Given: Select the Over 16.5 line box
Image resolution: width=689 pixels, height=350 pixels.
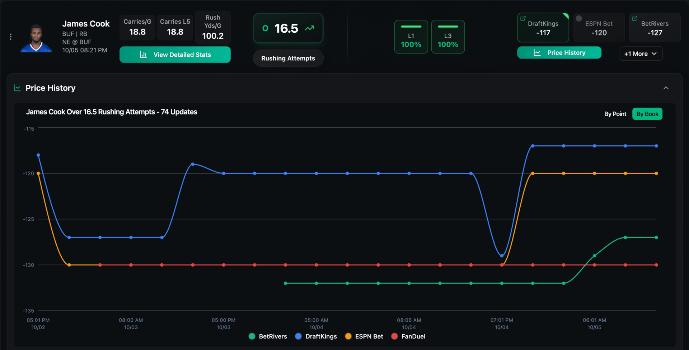Looking at the screenshot, I should [288, 28].
